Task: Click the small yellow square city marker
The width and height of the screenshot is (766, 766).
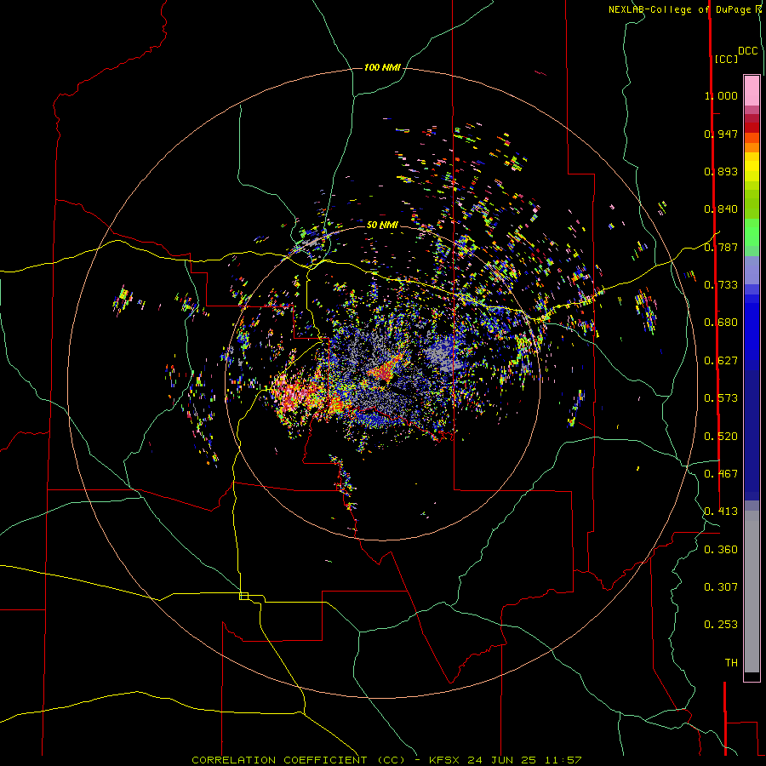Action: (x=243, y=596)
